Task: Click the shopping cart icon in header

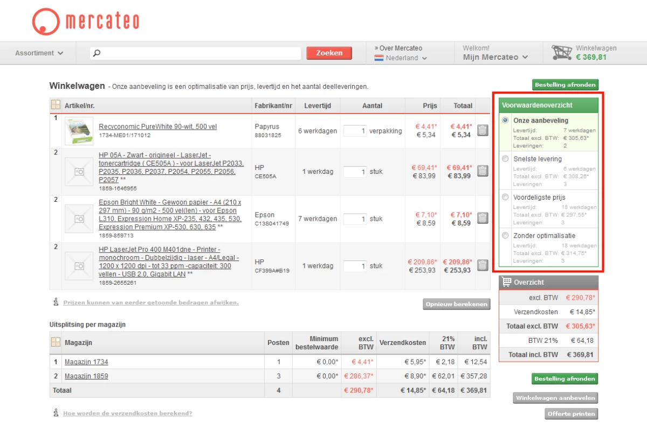Action: click(561, 53)
